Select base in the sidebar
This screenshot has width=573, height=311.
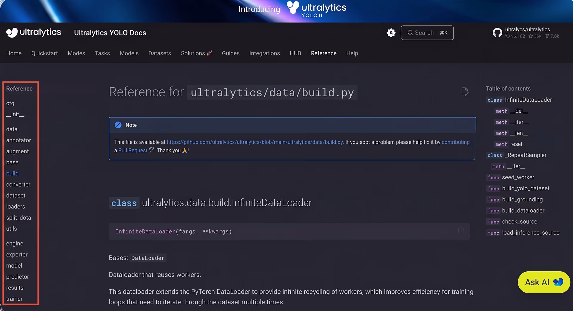pos(12,162)
